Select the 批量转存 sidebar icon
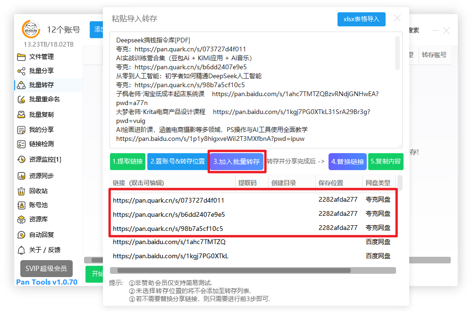472x319 pixels. point(21,85)
